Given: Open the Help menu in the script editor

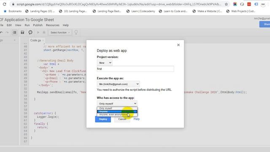Looking at the screenshot, I should 66,25.
